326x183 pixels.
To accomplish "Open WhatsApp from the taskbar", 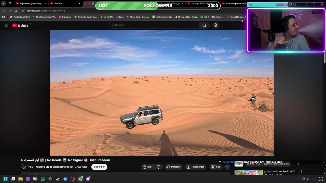I will coord(43,179).
